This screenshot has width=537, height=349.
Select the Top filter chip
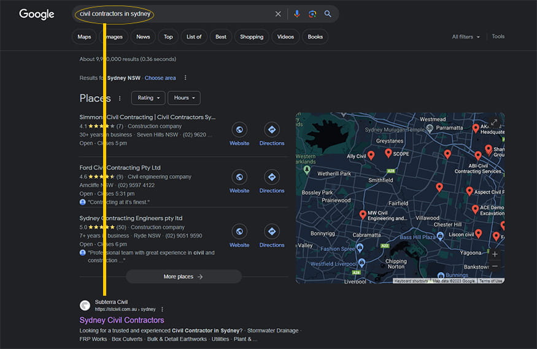coord(168,37)
